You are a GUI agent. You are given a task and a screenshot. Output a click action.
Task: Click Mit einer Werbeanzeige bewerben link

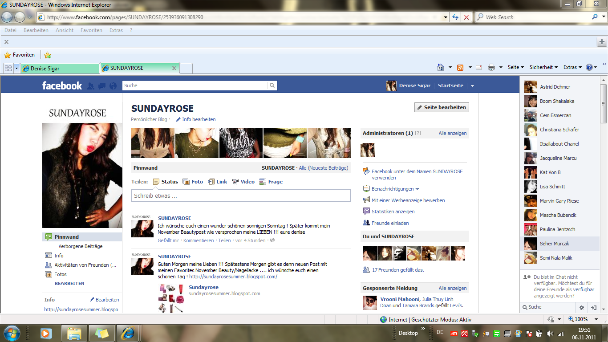[x=408, y=200]
